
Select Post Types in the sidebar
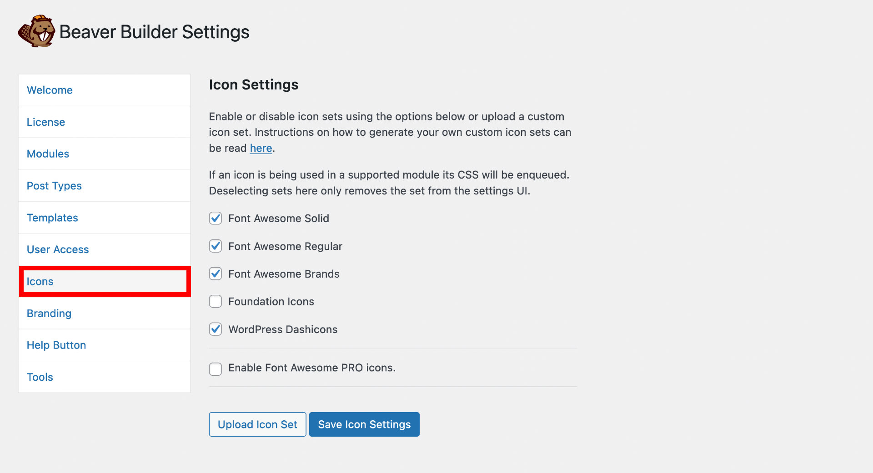54,185
